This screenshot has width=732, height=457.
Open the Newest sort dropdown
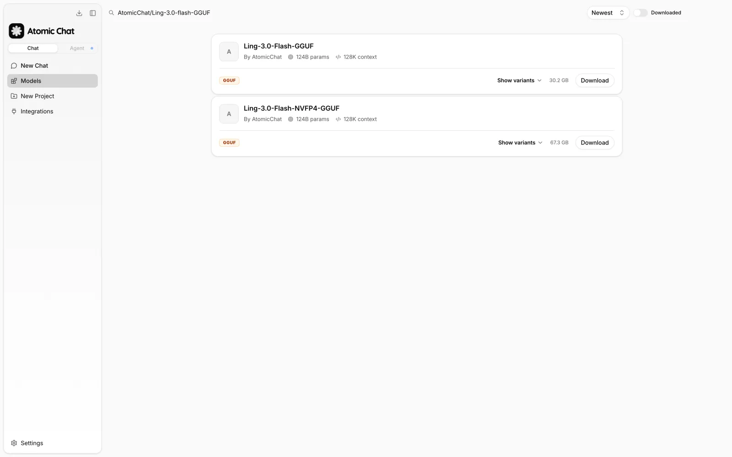[608, 13]
